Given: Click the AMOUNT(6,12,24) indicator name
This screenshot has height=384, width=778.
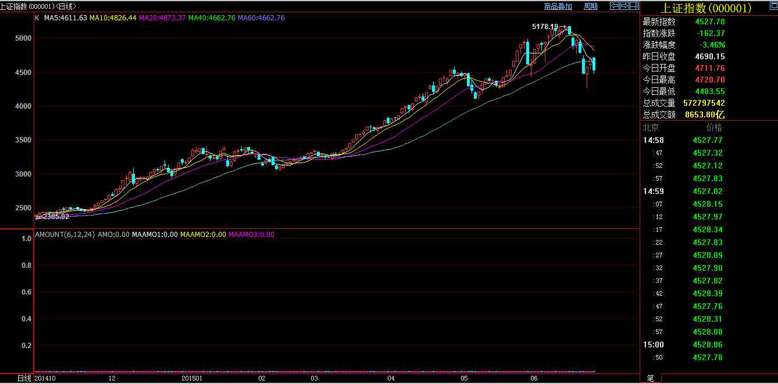Looking at the screenshot, I should pyautogui.click(x=65, y=235).
